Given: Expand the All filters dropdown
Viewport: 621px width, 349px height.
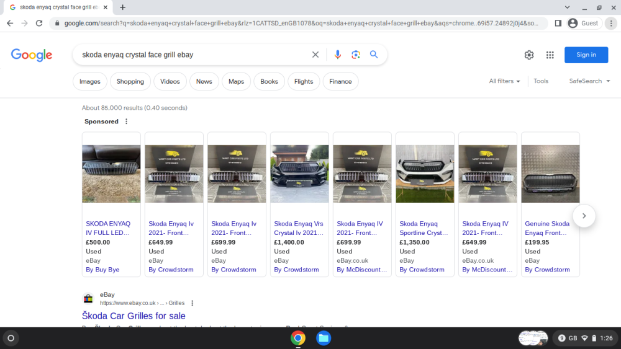Looking at the screenshot, I should [x=504, y=81].
